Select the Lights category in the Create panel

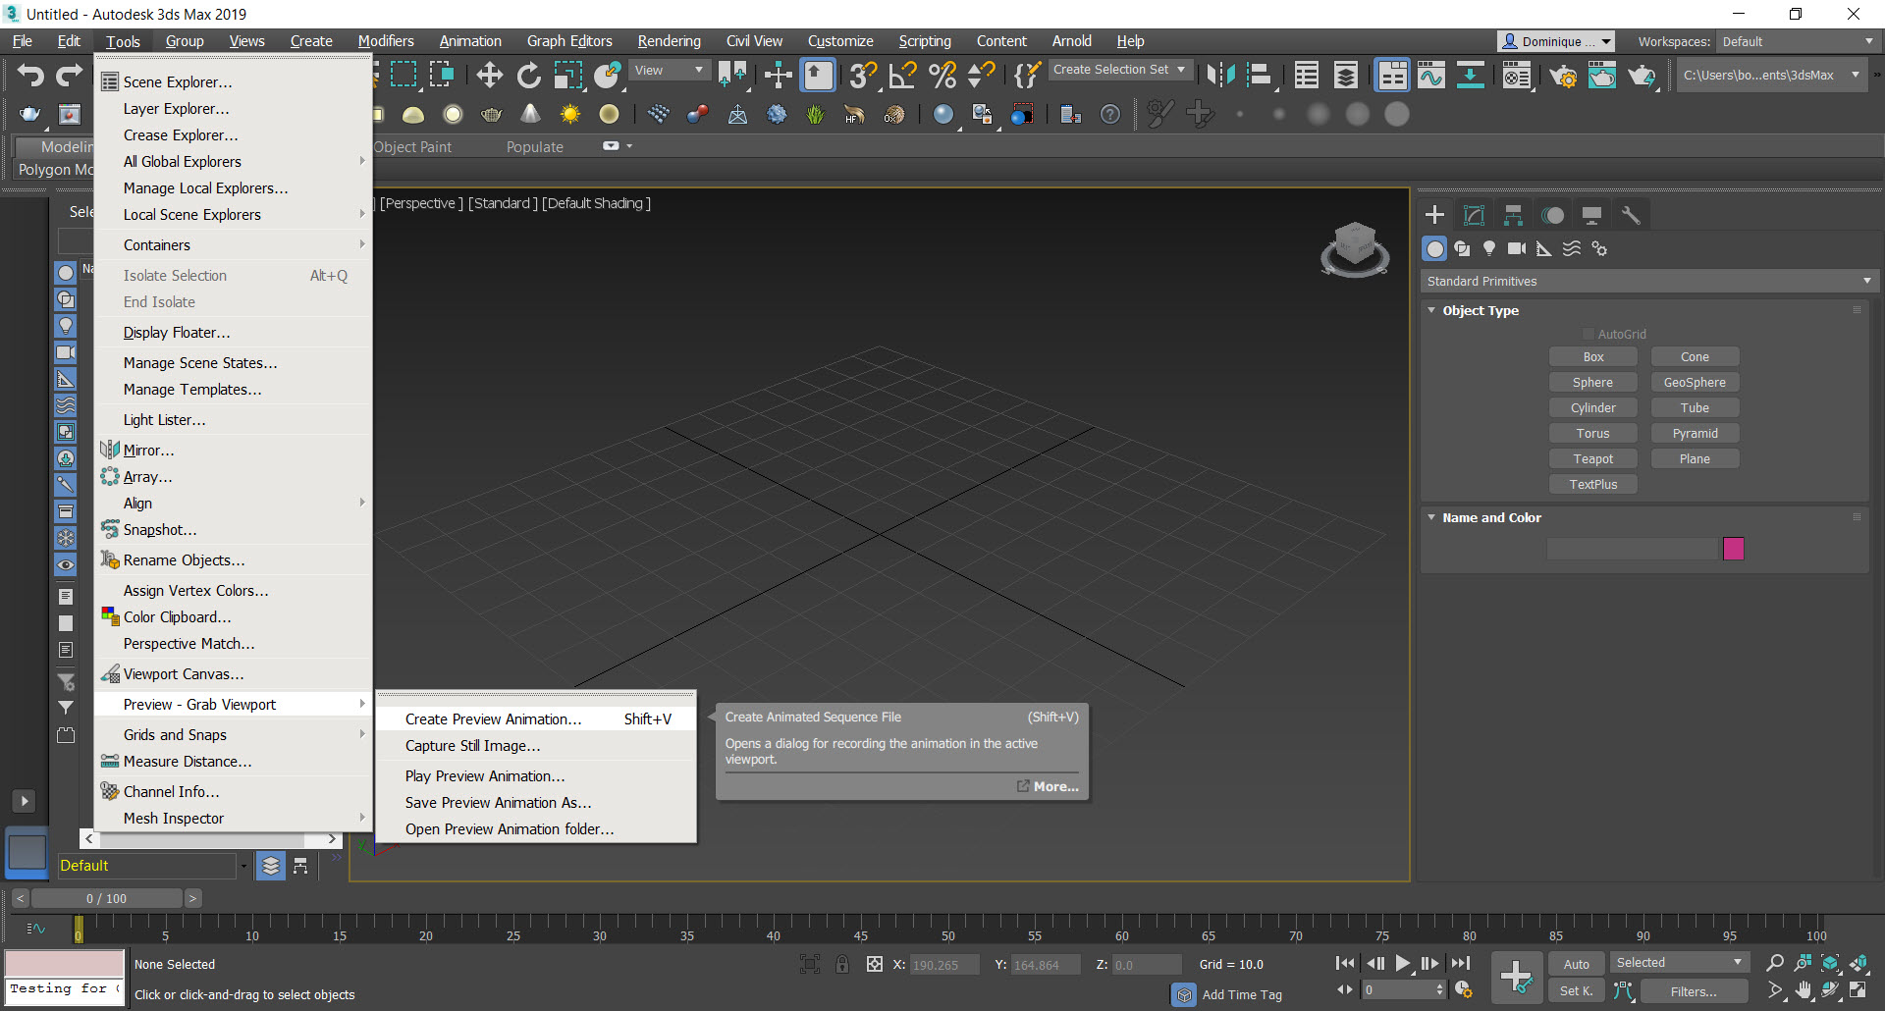[1489, 248]
